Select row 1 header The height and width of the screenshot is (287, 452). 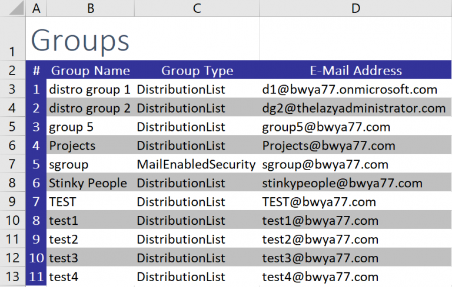12,39
